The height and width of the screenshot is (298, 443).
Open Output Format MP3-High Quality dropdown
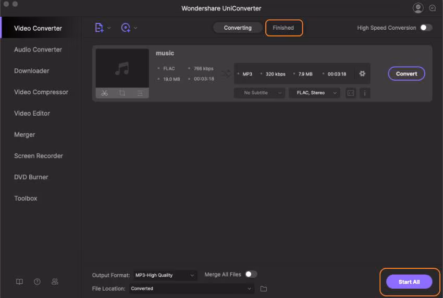point(165,275)
